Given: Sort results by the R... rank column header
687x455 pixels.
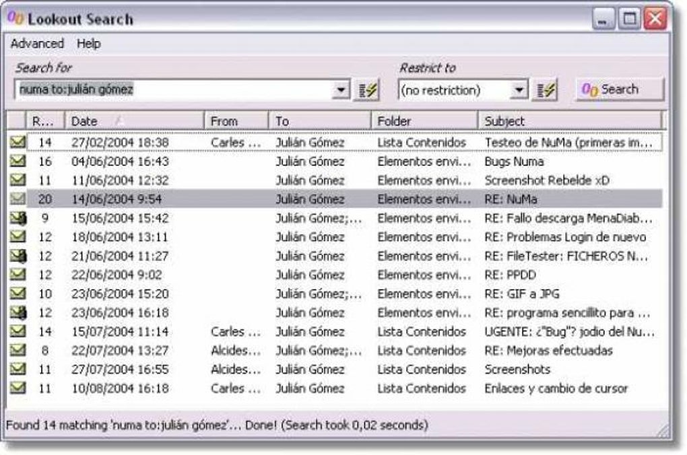Looking at the screenshot, I should click(46, 121).
